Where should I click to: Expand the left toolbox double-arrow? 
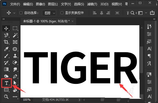tap(4, 19)
